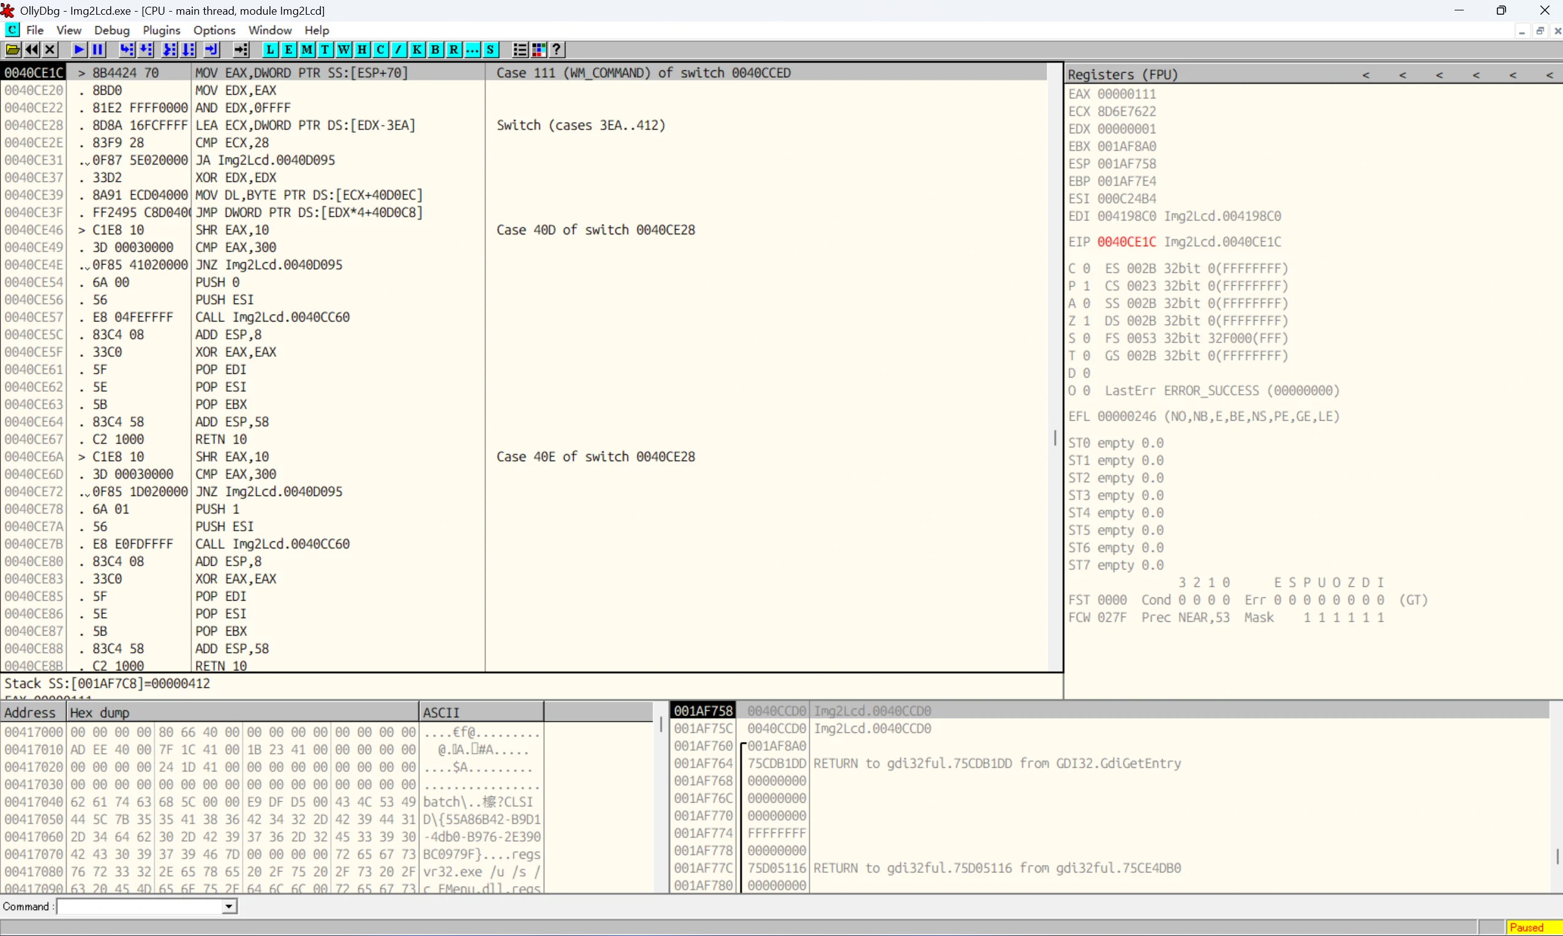Expand the Command combo box dropdown arrow
The image size is (1563, 936).
pyautogui.click(x=229, y=907)
